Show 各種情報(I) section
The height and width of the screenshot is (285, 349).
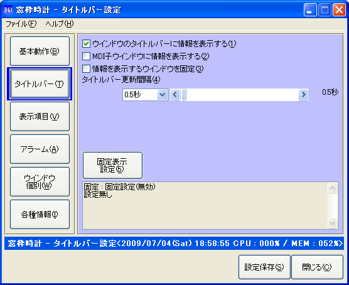coord(40,215)
